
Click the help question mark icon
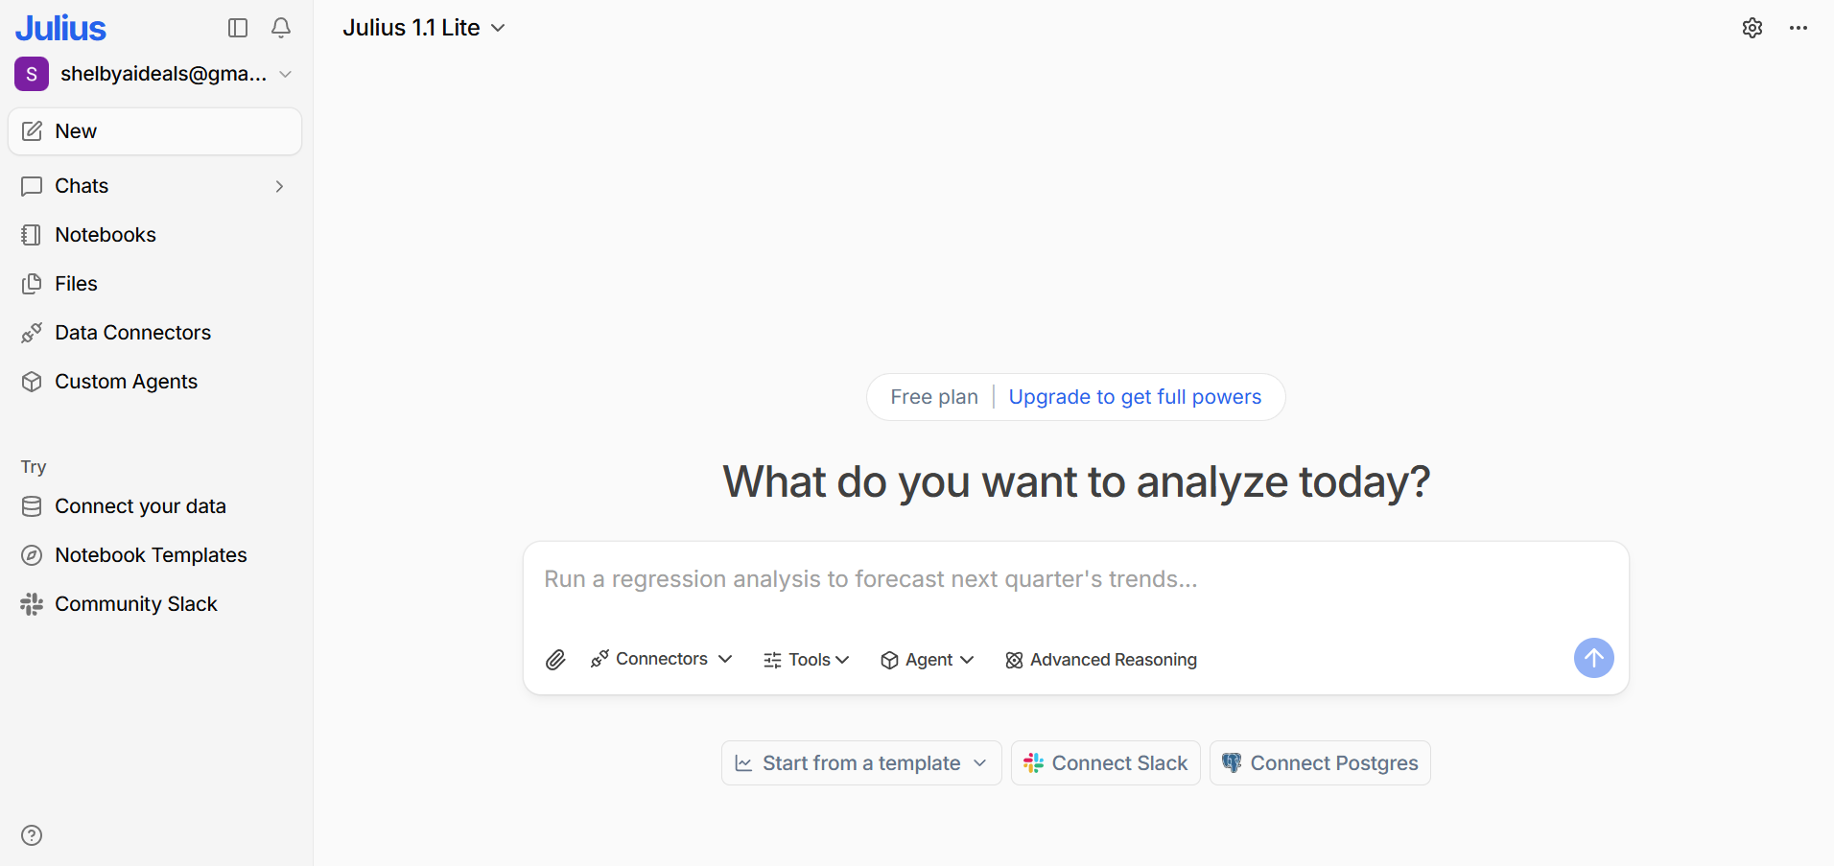[x=32, y=835]
